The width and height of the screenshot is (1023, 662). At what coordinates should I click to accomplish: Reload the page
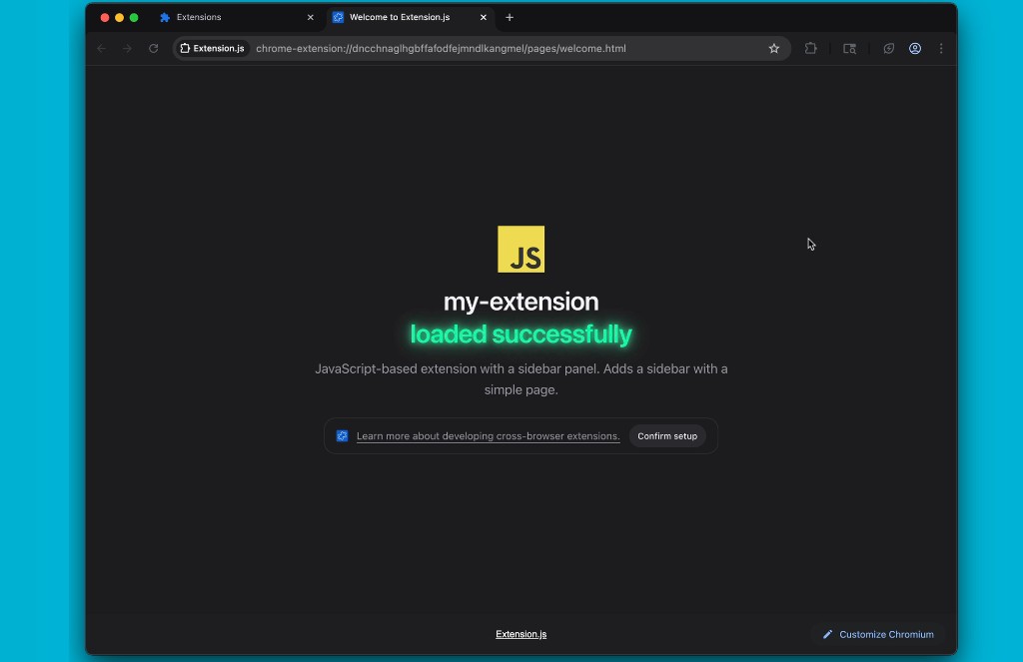(x=153, y=48)
